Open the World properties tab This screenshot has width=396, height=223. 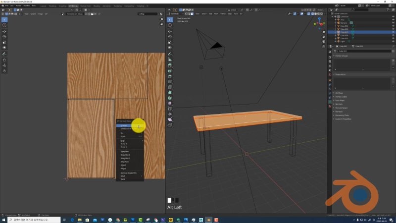[x=330, y=75]
